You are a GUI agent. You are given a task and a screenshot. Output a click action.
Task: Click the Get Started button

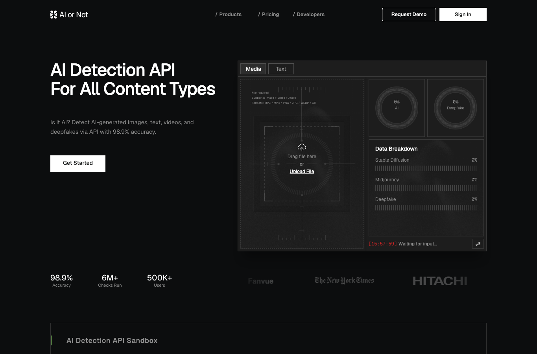pyautogui.click(x=78, y=164)
